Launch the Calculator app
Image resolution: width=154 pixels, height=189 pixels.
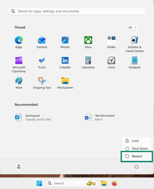(x=88, y=62)
